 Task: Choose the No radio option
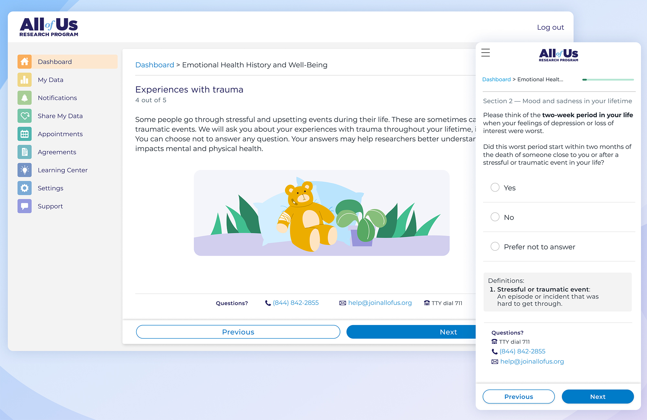coord(495,217)
